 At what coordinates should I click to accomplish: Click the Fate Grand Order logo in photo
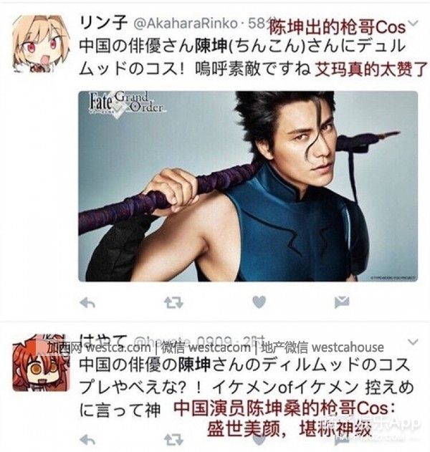[x=127, y=105]
